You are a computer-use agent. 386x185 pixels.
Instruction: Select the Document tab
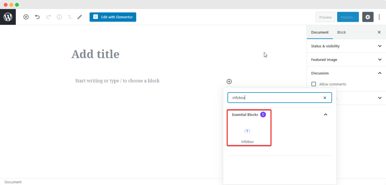[320, 32]
